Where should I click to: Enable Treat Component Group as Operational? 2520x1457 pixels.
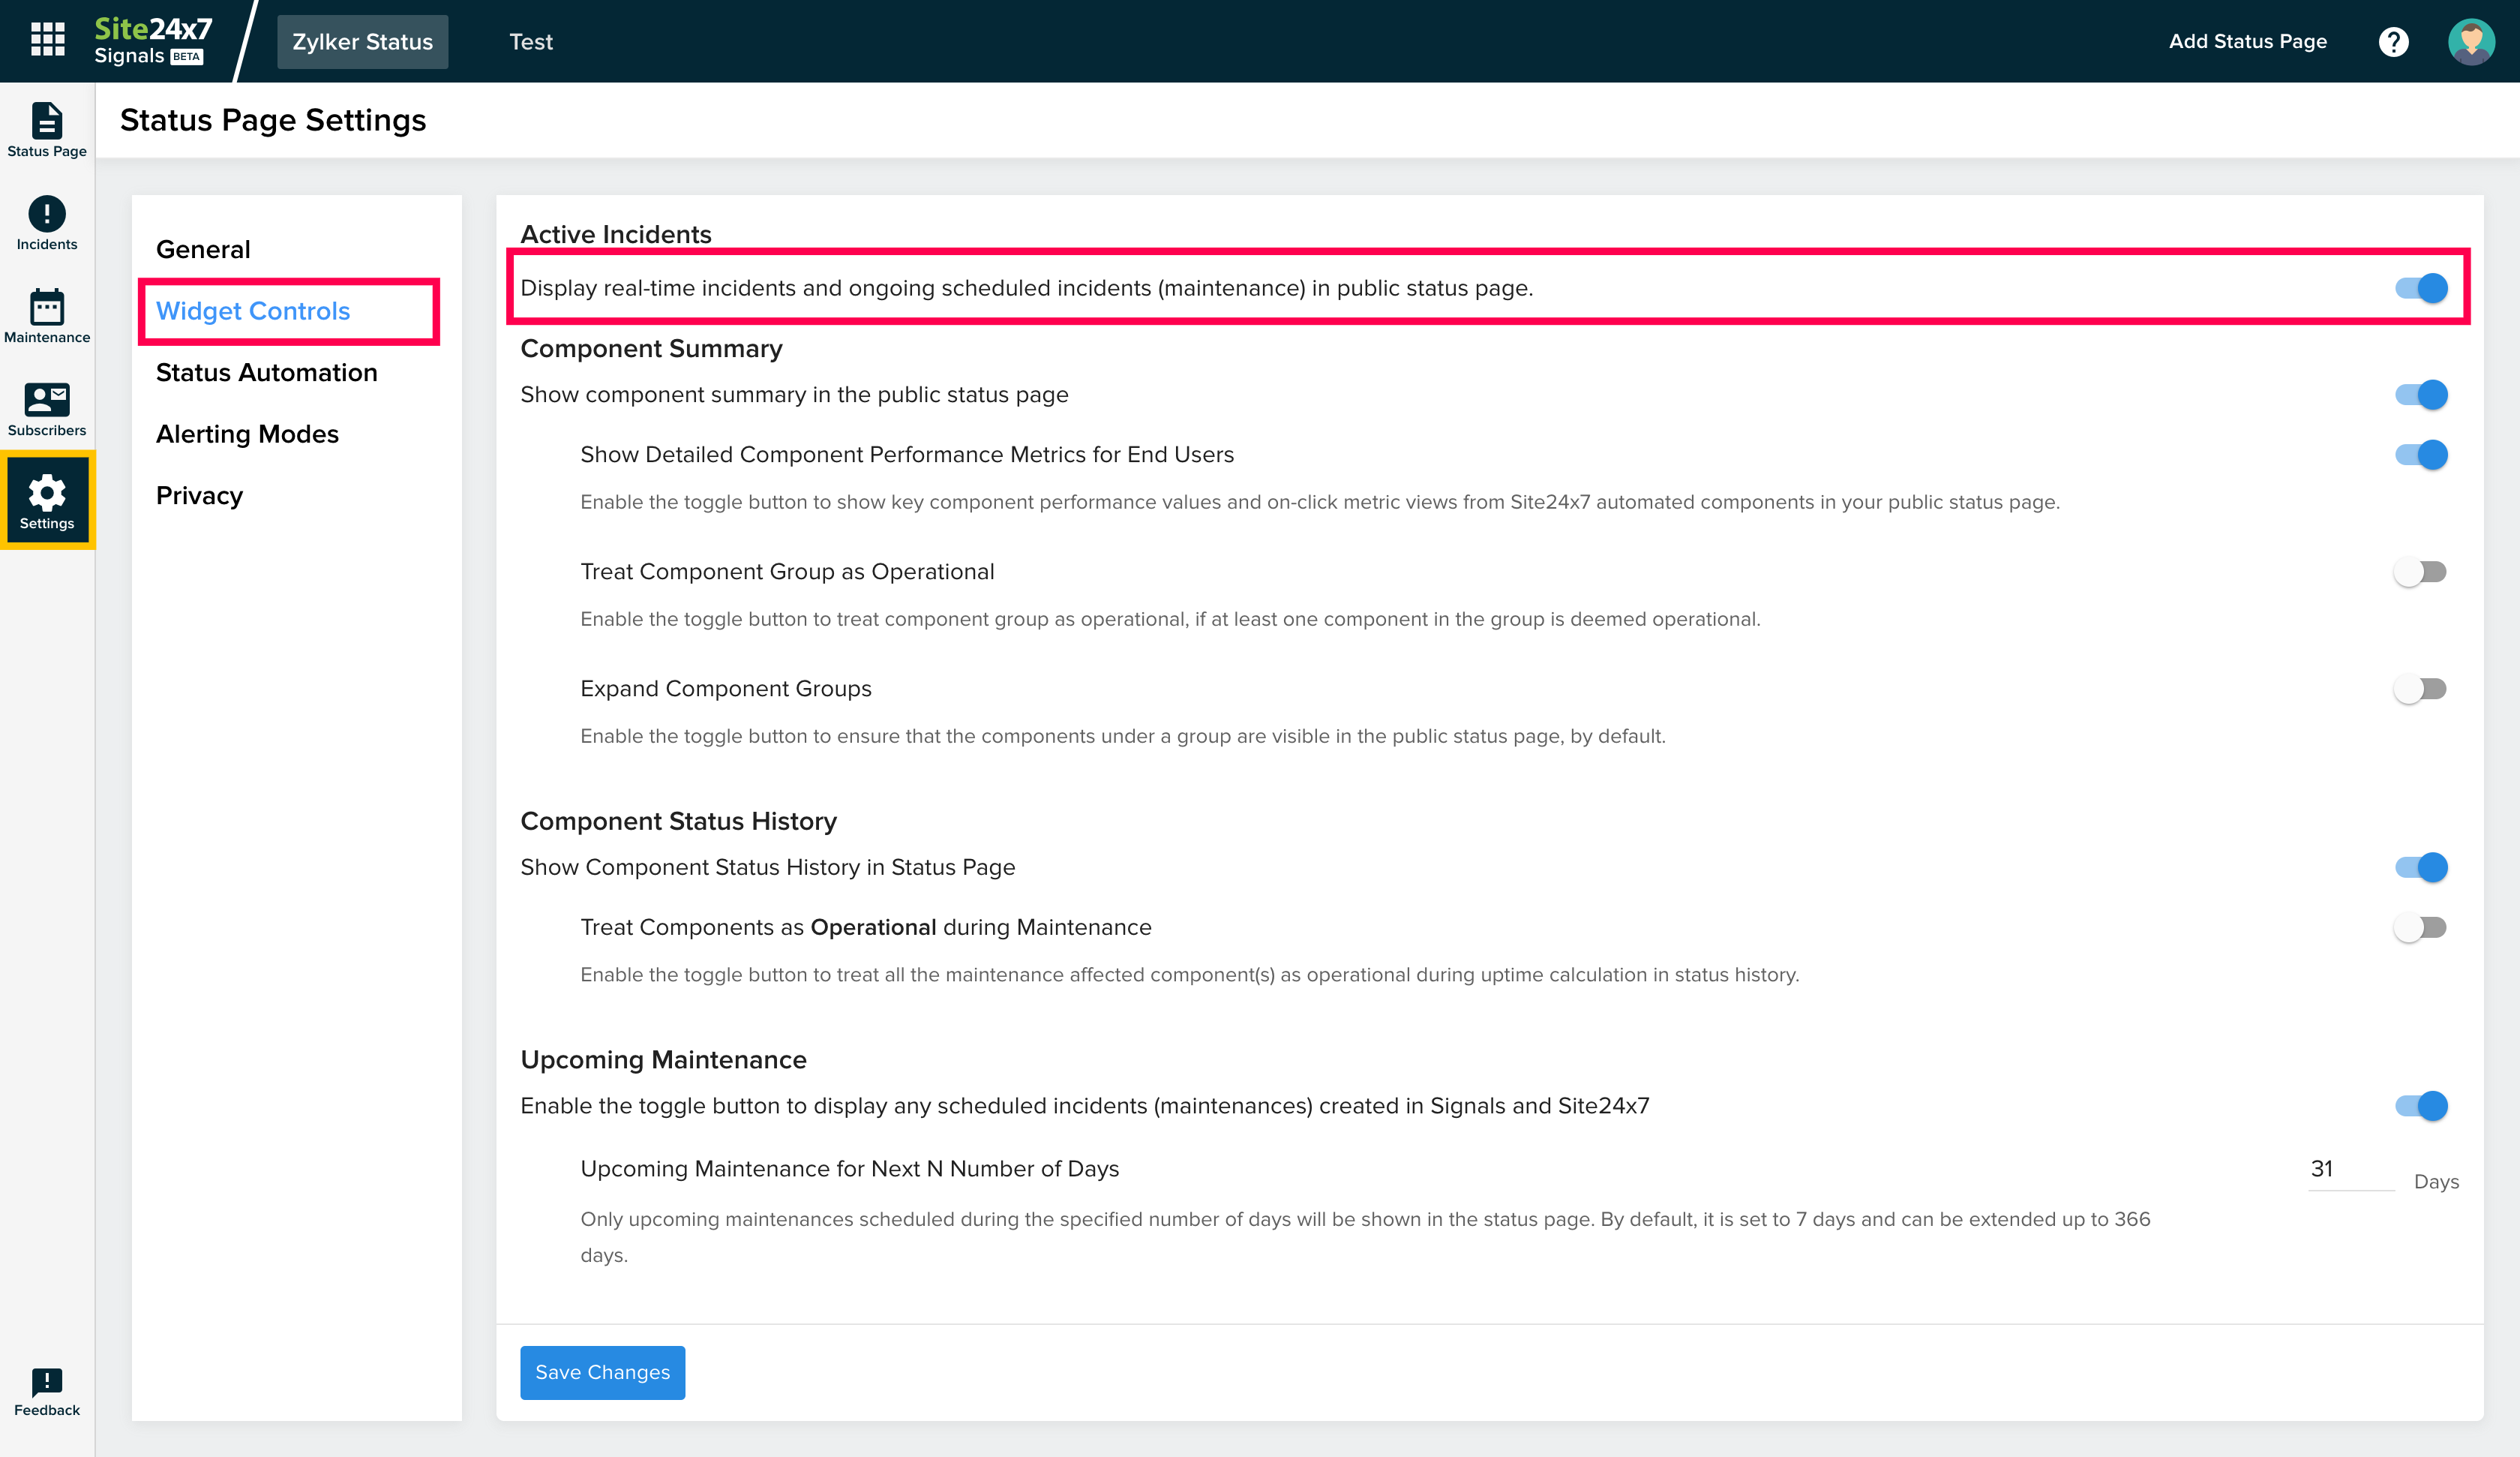click(2420, 572)
